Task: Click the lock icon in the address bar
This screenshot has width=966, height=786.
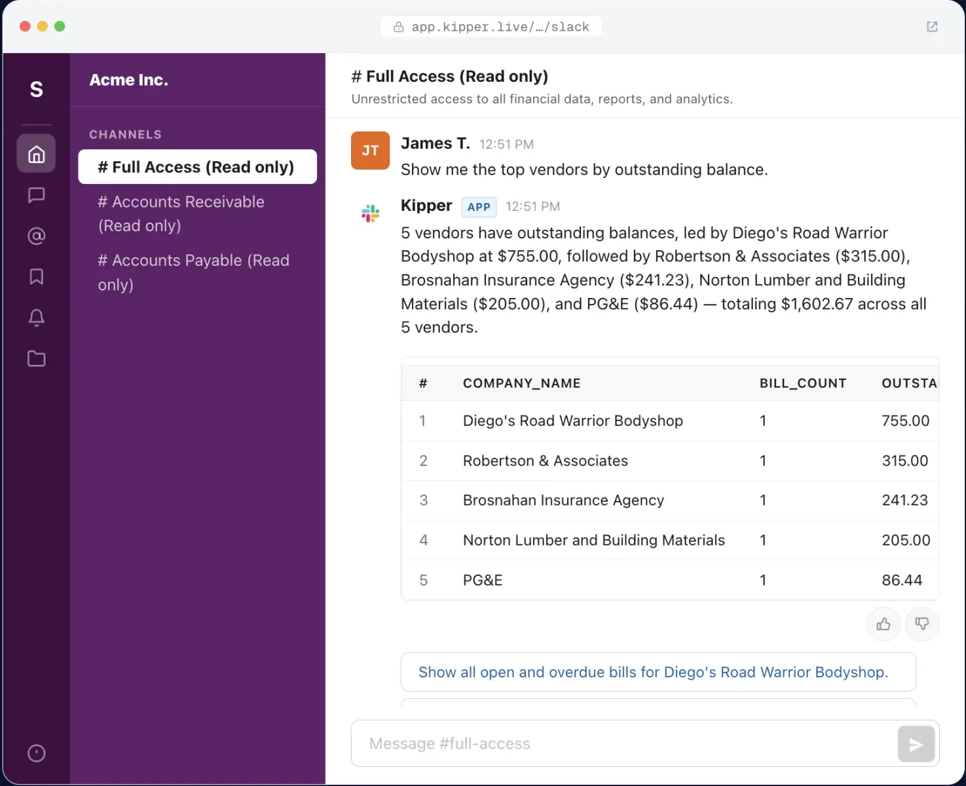Action: tap(398, 27)
